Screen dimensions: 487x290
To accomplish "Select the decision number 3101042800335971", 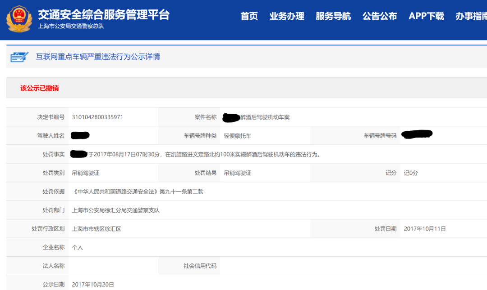I will 97,117.
